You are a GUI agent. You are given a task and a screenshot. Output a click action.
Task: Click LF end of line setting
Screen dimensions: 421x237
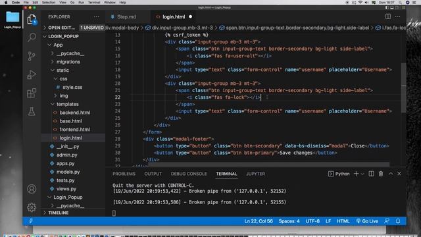(328, 221)
